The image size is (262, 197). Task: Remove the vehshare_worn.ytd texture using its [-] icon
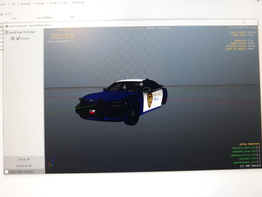click(258, 148)
